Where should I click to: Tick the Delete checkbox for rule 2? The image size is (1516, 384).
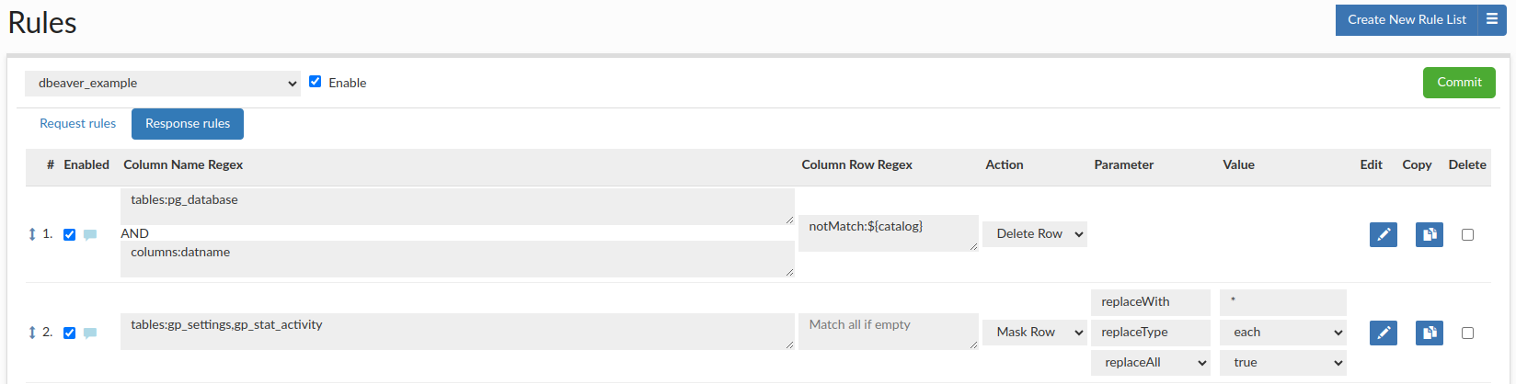pyautogui.click(x=1467, y=333)
